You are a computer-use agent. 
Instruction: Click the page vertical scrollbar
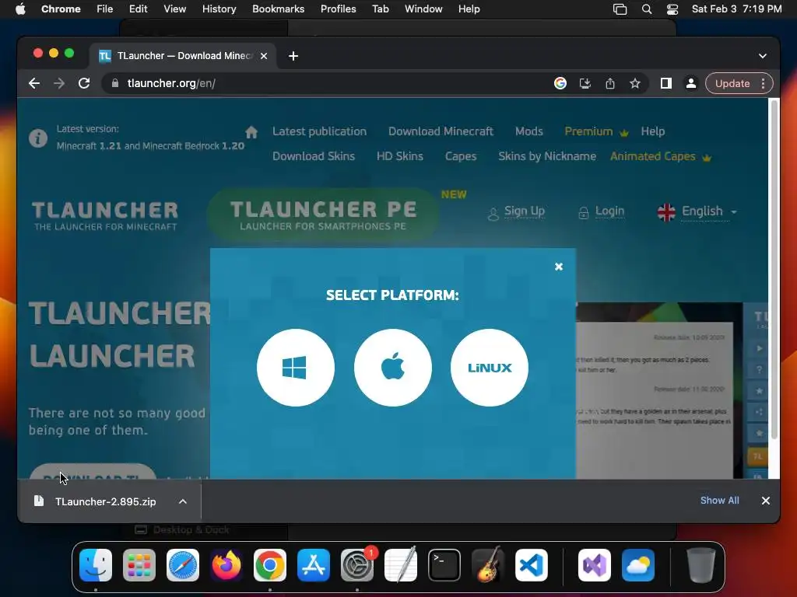tap(774, 269)
